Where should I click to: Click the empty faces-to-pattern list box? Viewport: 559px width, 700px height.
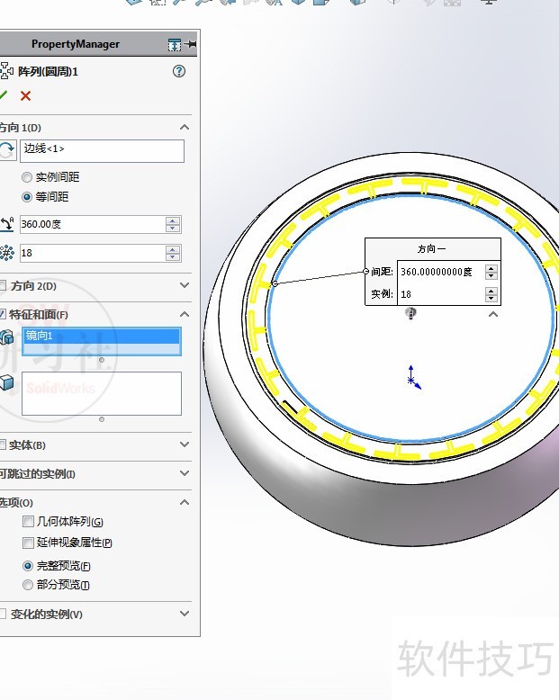point(102,394)
